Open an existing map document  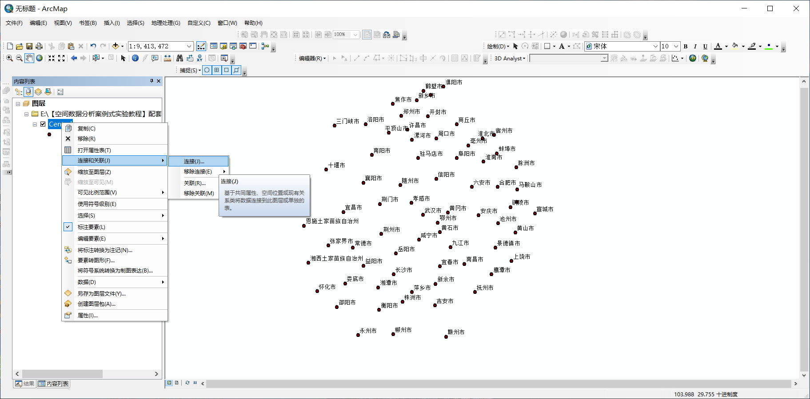[20, 46]
